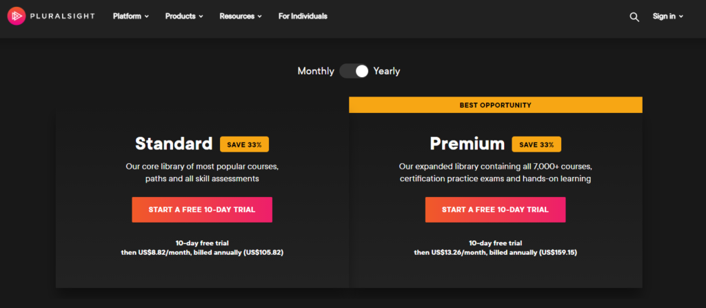Expand the Platform dropdown menu
Screen dimensions: 706x308
[x=131, y=16]
